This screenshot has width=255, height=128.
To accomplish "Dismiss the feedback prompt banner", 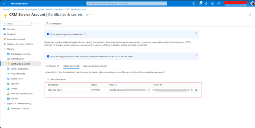I will pos(196,33).
